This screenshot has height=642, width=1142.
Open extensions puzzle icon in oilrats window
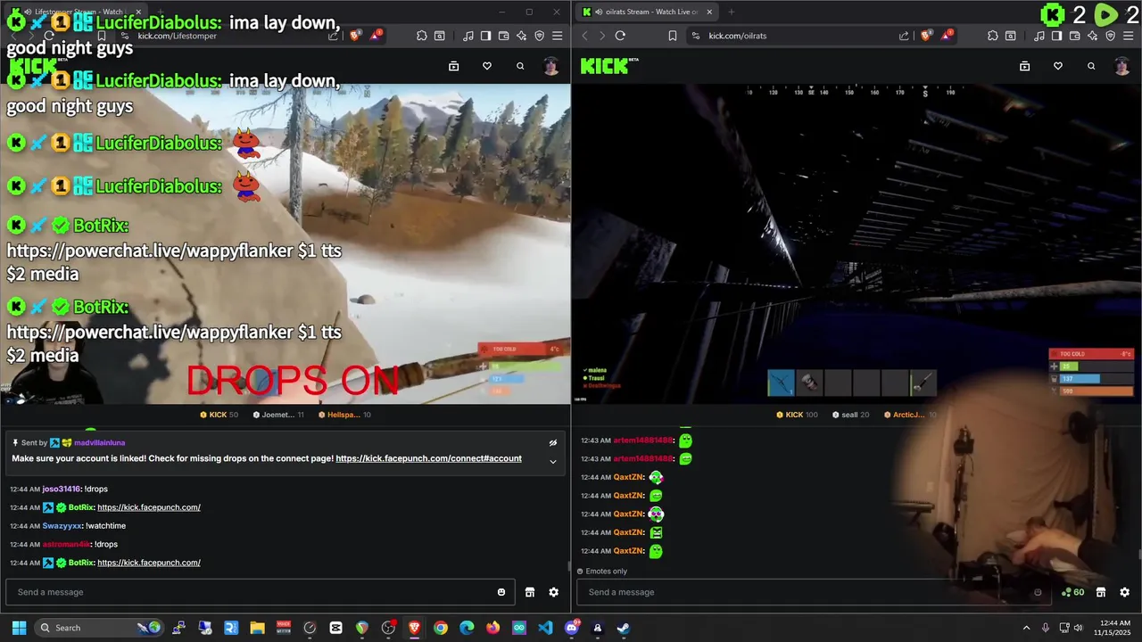pos(993,36)
